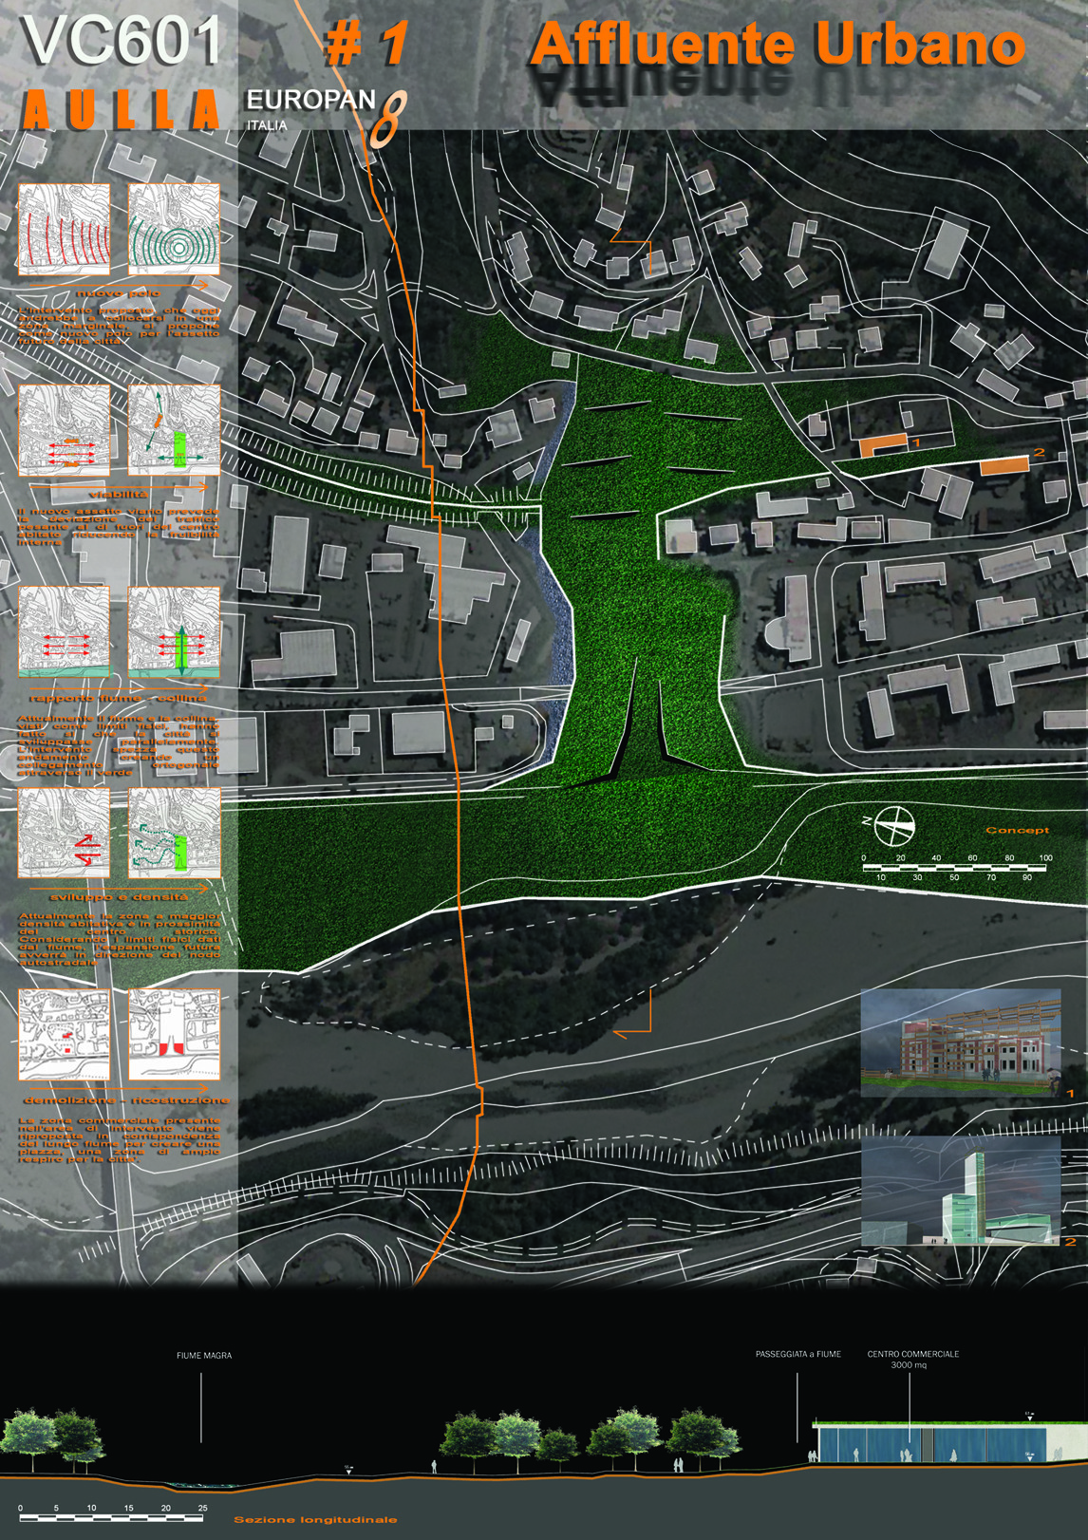
Task: Click the 0–100 scale bar under Concept
Action: [x=954, y=868]
